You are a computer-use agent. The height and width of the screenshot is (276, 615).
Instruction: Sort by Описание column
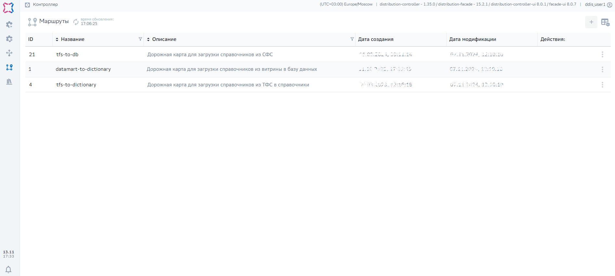coord(148,39)
